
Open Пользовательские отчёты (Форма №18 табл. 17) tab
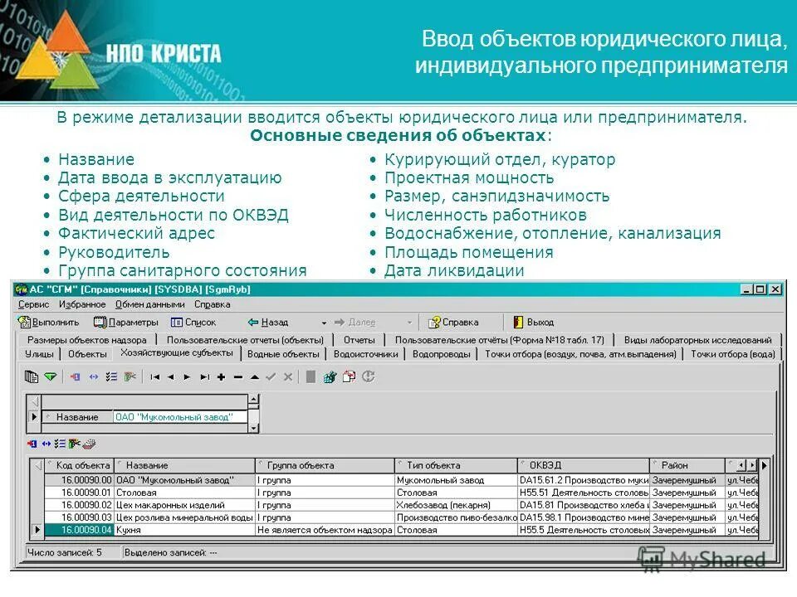click(x=500, y=340)
